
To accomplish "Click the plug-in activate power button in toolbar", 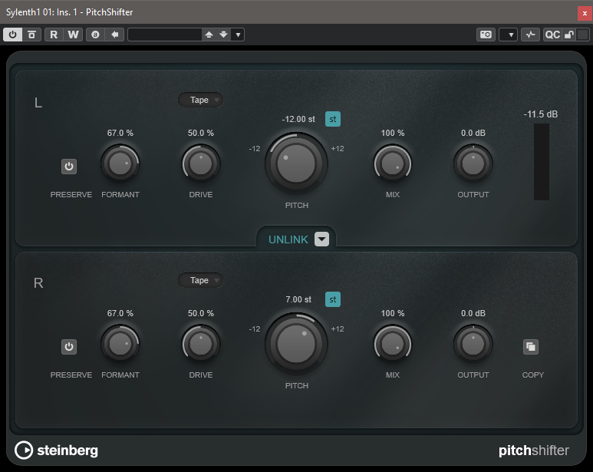I will 13,35.
